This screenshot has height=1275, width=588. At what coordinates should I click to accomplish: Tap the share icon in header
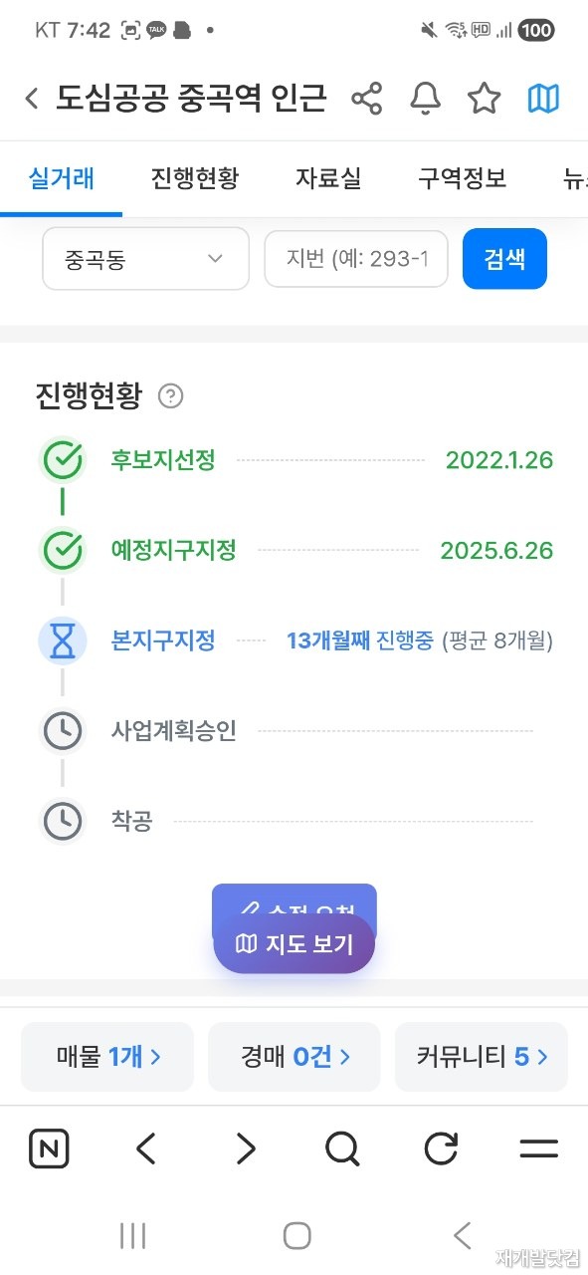pos(367,99)
